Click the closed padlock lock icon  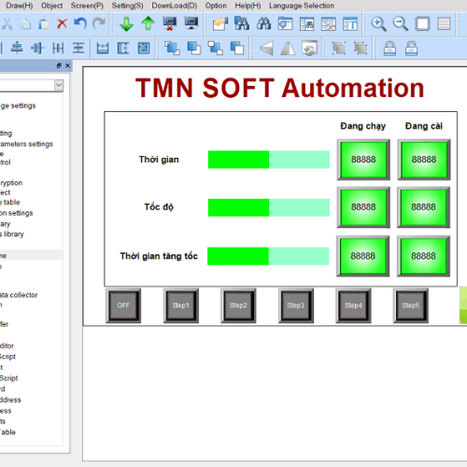pos(389,49)
